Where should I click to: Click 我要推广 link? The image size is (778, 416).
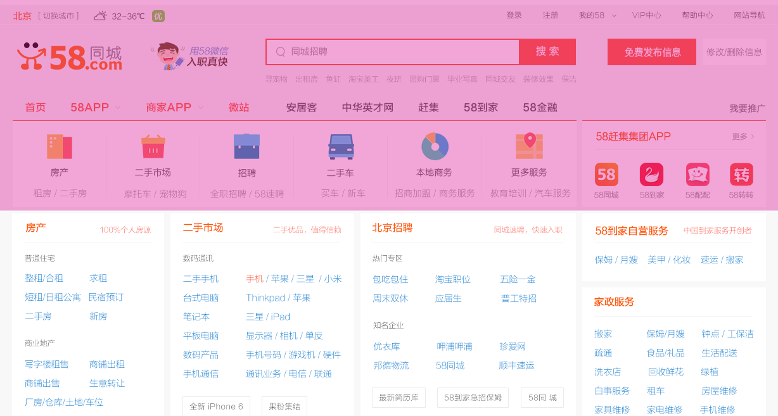[x=747, y=108]
